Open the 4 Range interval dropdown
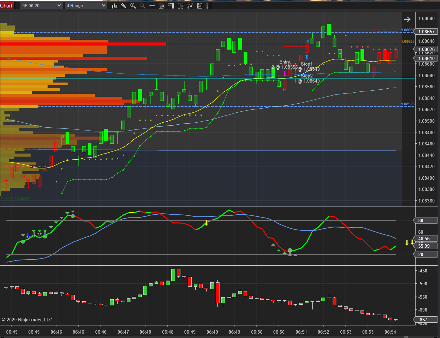Screen dimensions: 440x338 (x=86, y=6)
